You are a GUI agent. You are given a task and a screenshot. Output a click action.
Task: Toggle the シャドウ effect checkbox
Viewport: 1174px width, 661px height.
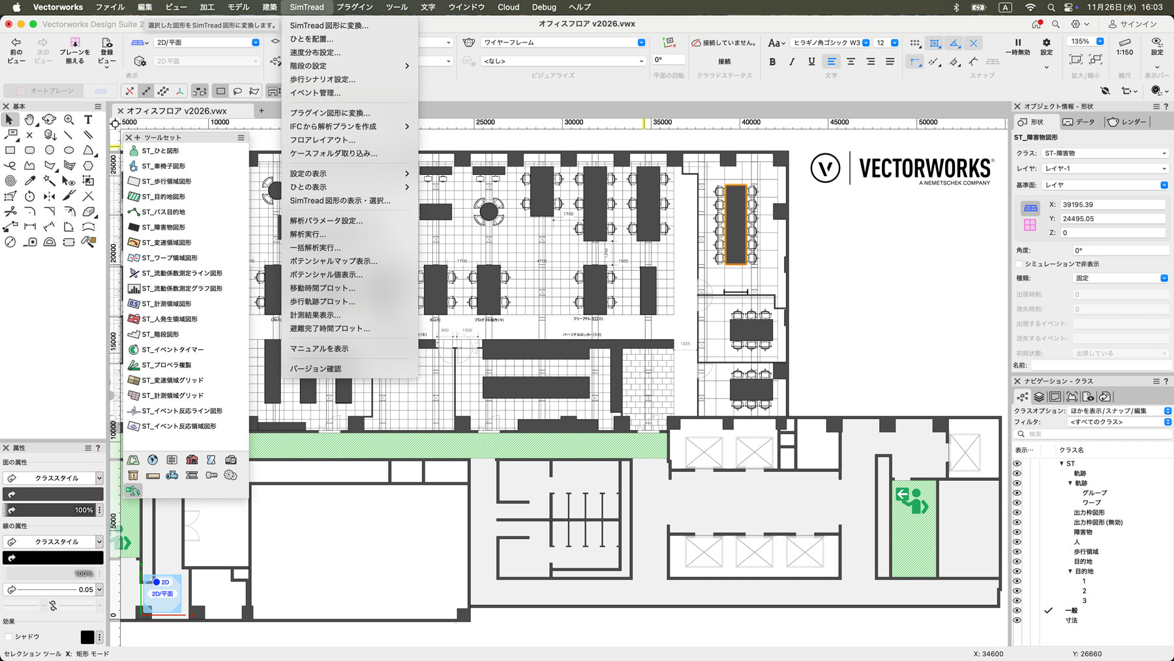pos(8,637)
